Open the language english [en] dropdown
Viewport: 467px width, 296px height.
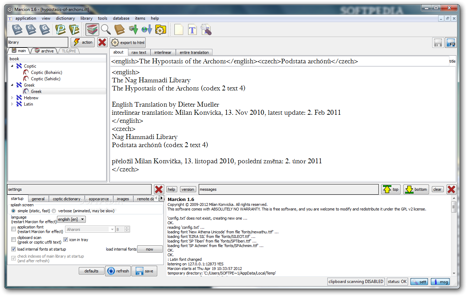(x=71, y=219)
